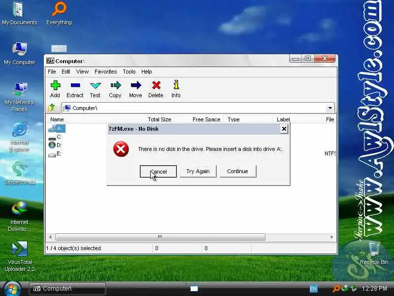394x296 pixels.
Task: Expand the address bar dropdown arrow
Action: (x=330, y=108)
